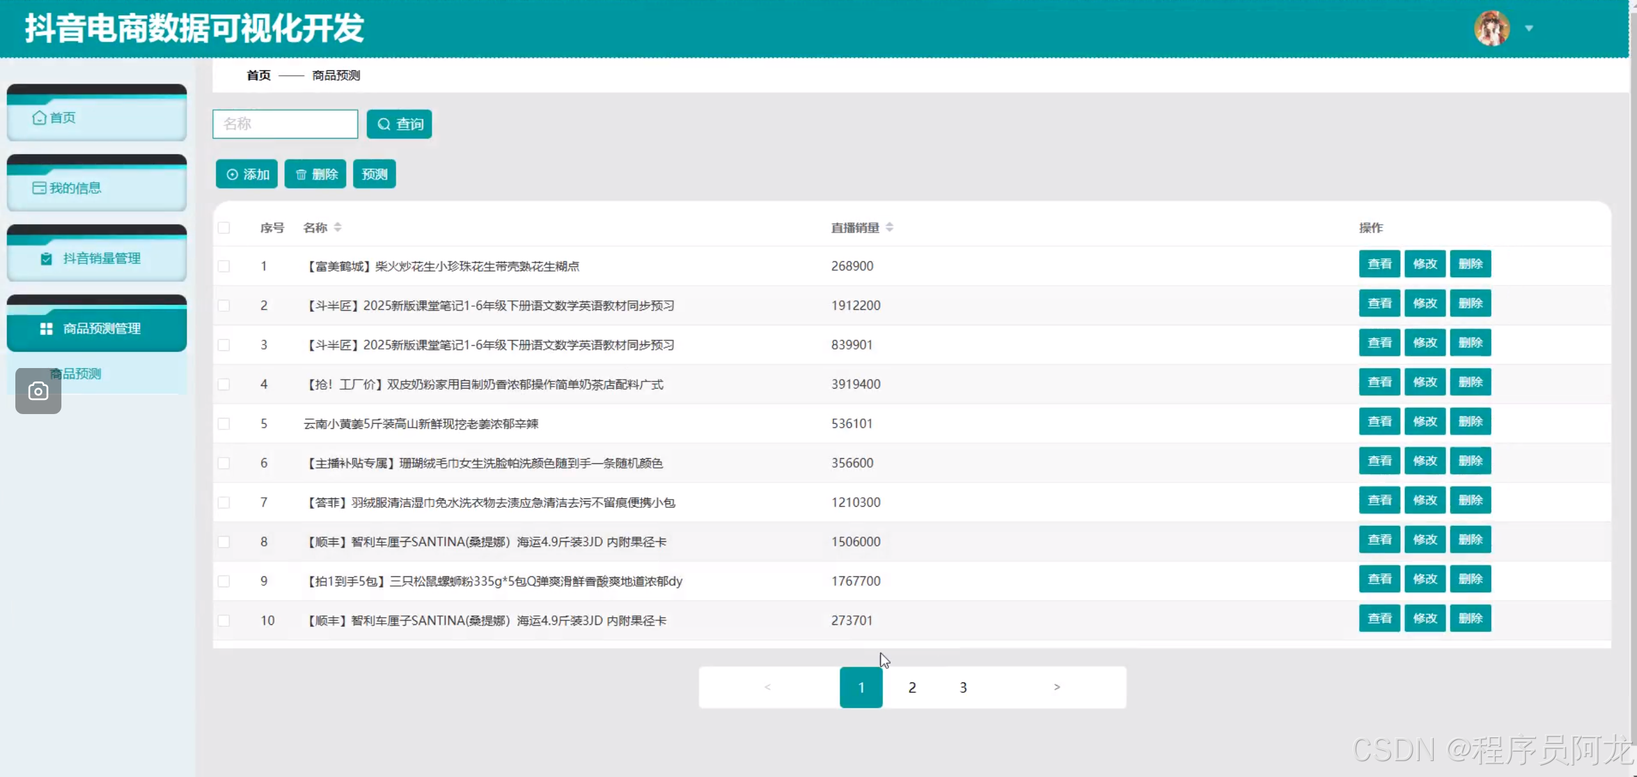1637x777 pixels.
Task: Click the home icon in 首页 sidebar
Action: pyautogui.click(x=40, y=118)
